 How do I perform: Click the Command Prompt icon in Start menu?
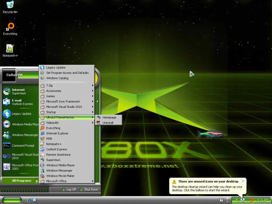7,146
